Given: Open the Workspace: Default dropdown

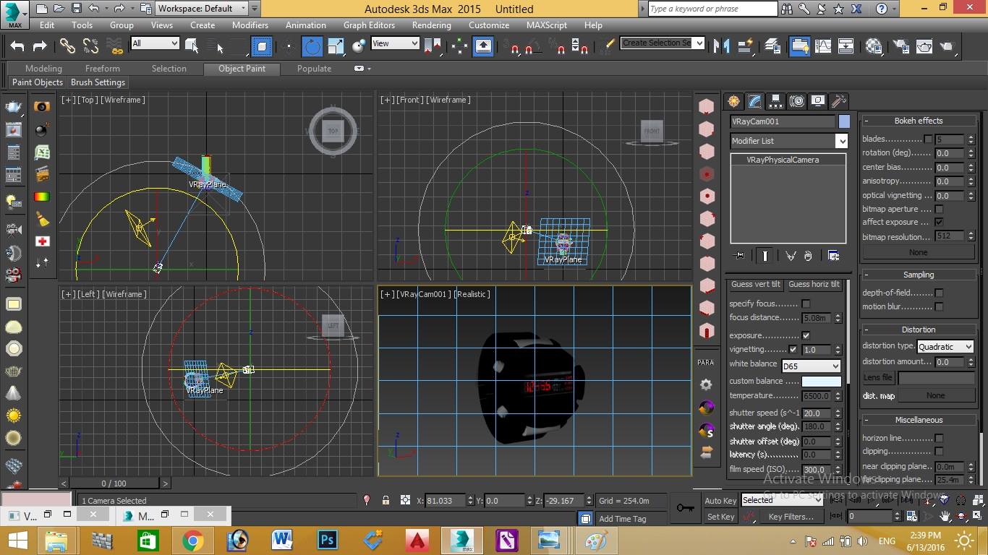Looking at the screenshot, I should [x=202, y=9].
